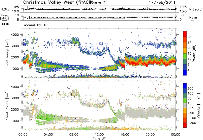This screenshot has height=140, width=203.
Task: Click the "N.Search" legend label
Action: (x=196, y=9)
